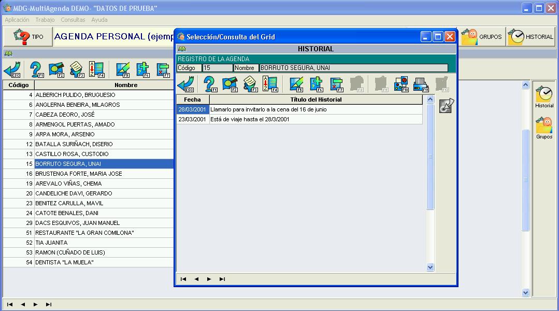The height and width of the screenshot is (311, 559).
Task: Click the Código column header in main list
Action: coord(19,85)
